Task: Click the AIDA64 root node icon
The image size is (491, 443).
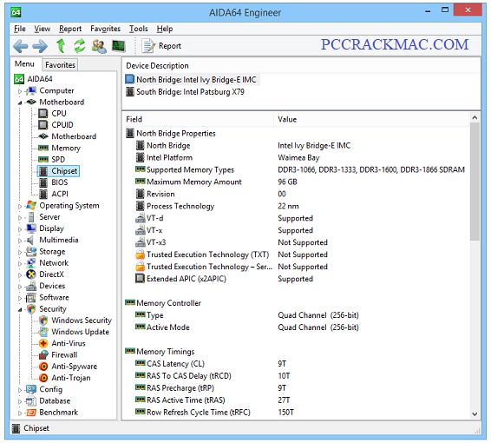Action: (19, 79)
